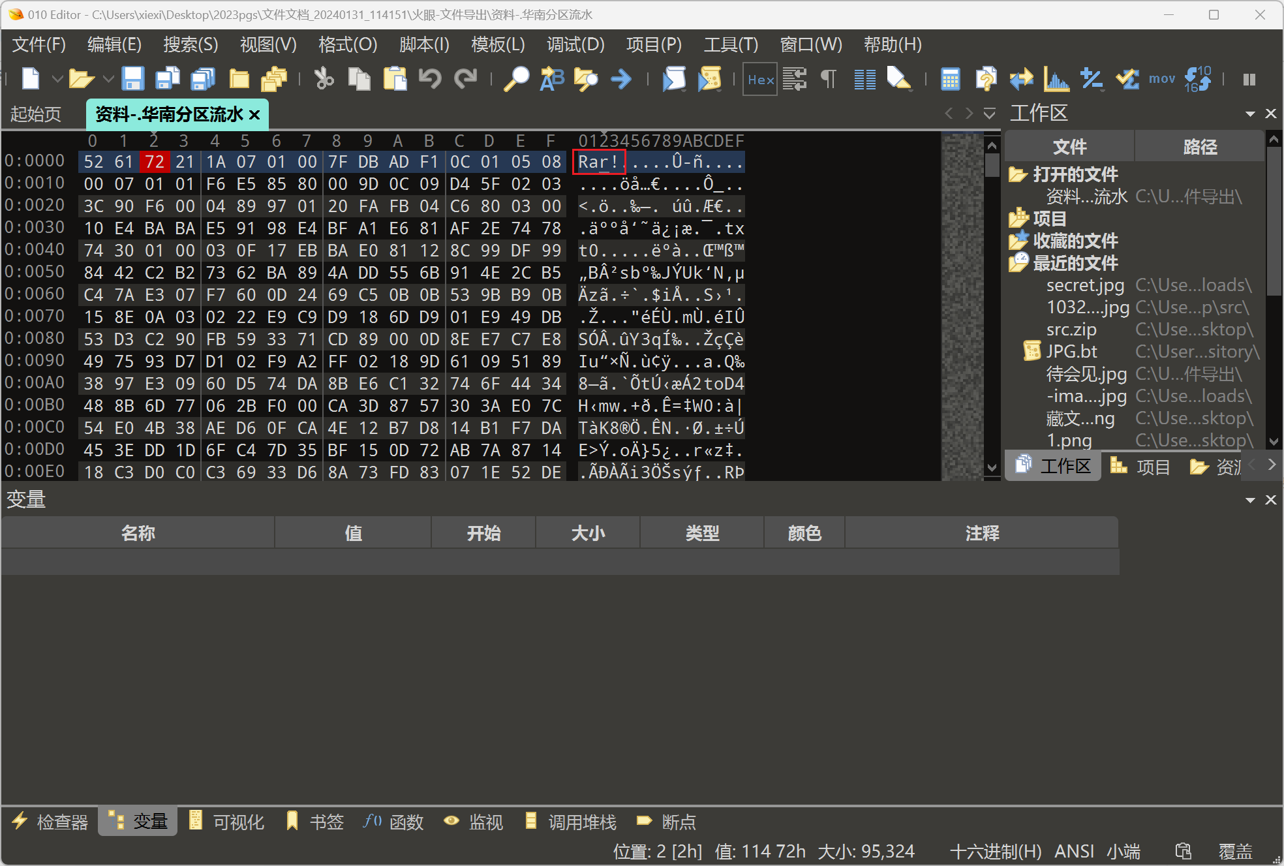This screenshot has height=866, width=1284.
Task: Click the pause icon in toolbar
Action: click(x=1249, y=79)
